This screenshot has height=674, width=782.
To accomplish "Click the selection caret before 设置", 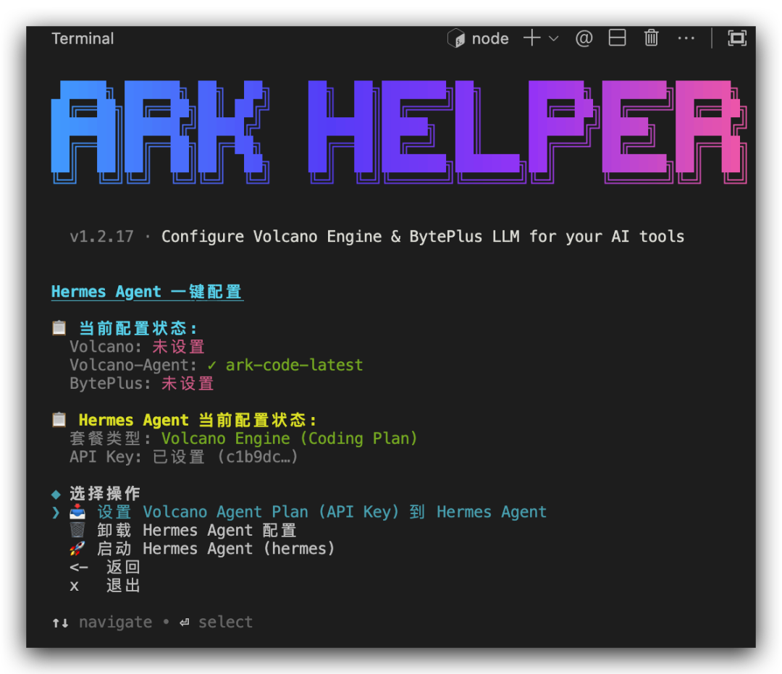I will point(56,513).
